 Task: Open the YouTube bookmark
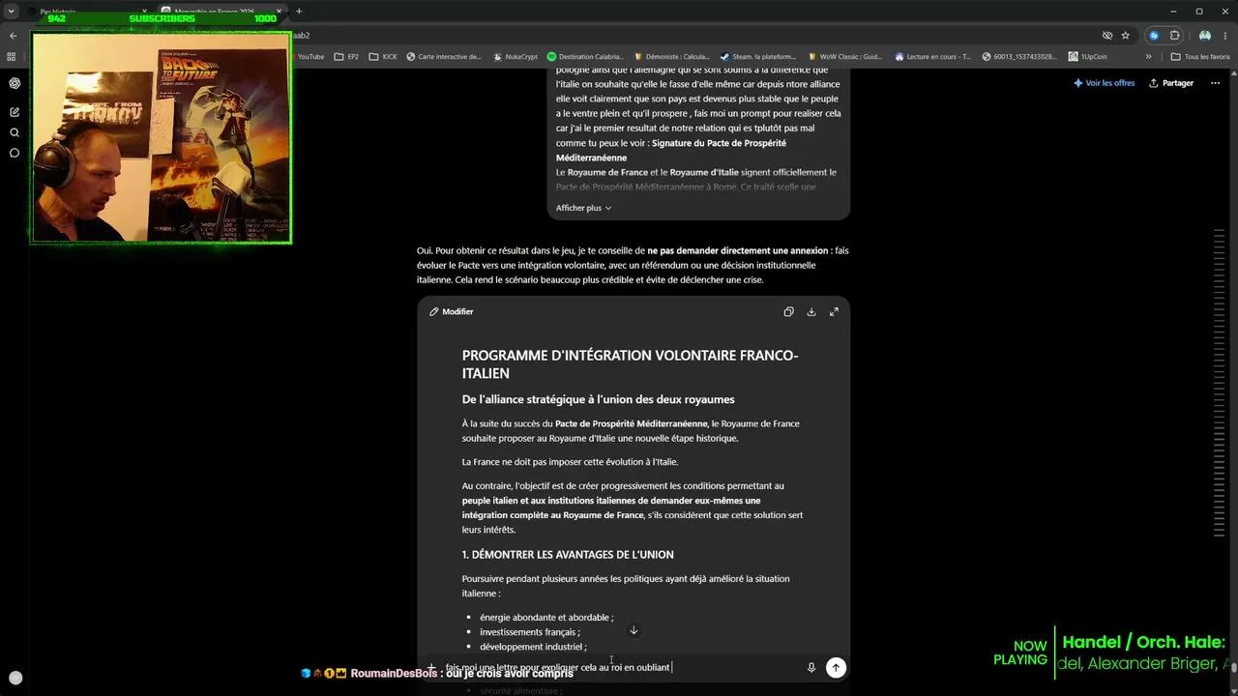point(310,57)
